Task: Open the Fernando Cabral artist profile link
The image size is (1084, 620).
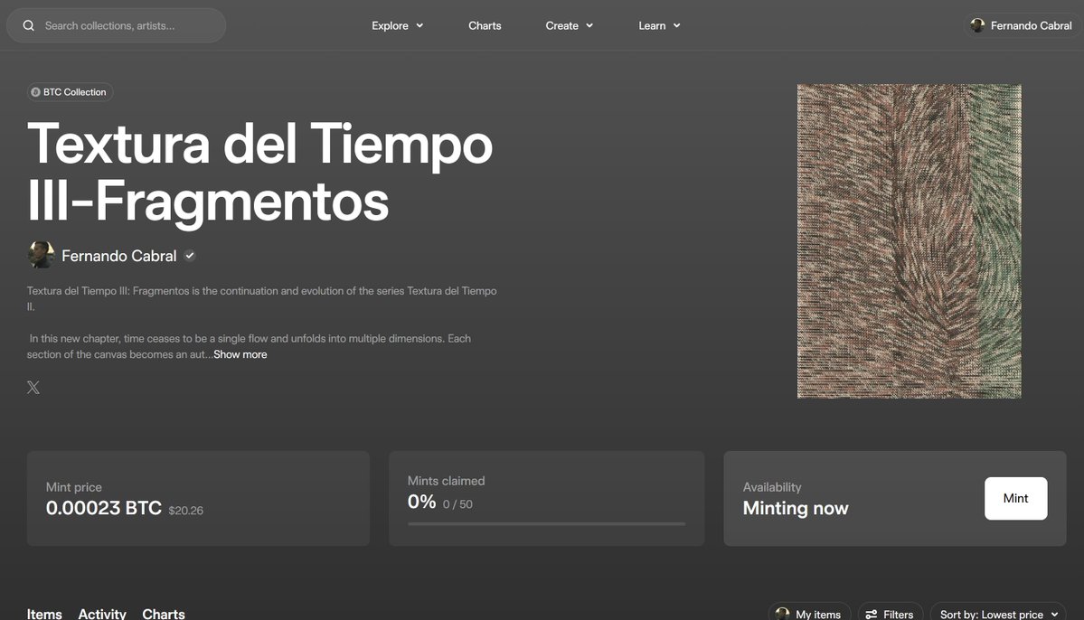Action: tap(119, 256)
